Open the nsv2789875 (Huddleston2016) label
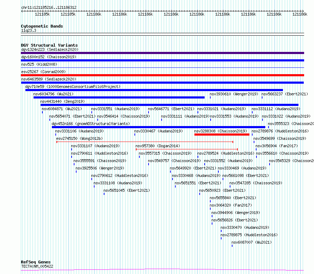The image size is (314, 274). pyautogui.click(x=249, y=235)
